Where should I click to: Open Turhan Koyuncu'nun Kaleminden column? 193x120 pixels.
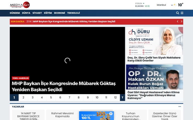[x=131, y=116]
